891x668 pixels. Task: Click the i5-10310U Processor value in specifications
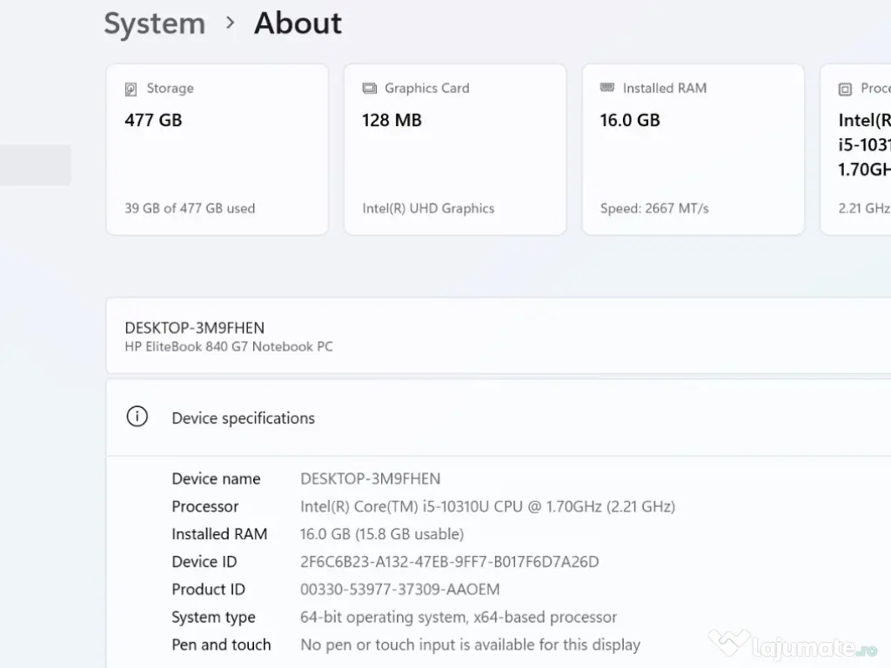click(487, 506)
